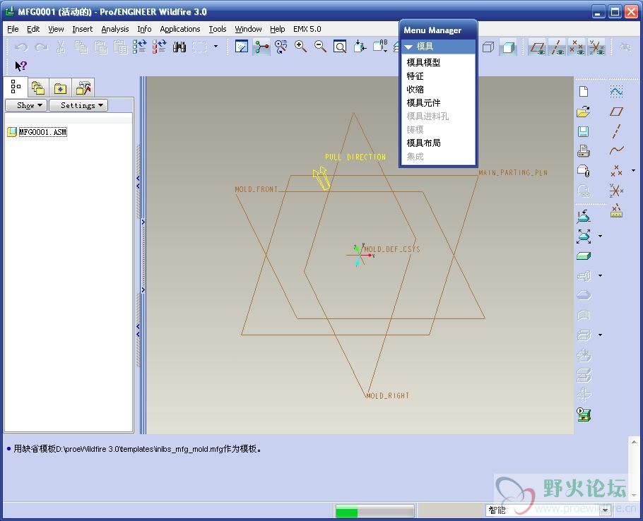Open the Analysis menu
Viewport: 643px width, 521px height.
click(x=114, y=29)
